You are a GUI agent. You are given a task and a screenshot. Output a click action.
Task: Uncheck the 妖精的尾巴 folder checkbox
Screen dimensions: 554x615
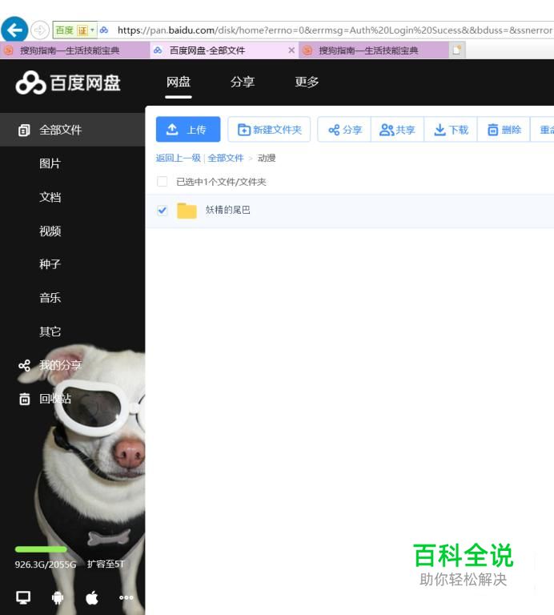pyautogui.click(x=162, y=211)
